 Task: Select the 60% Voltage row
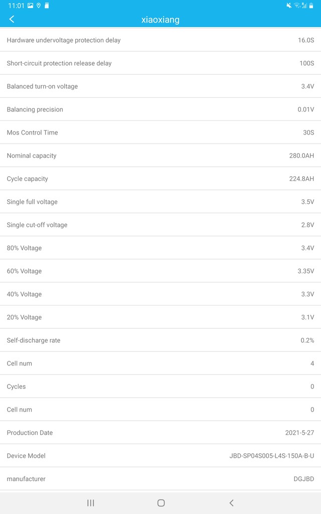point(160,271)
